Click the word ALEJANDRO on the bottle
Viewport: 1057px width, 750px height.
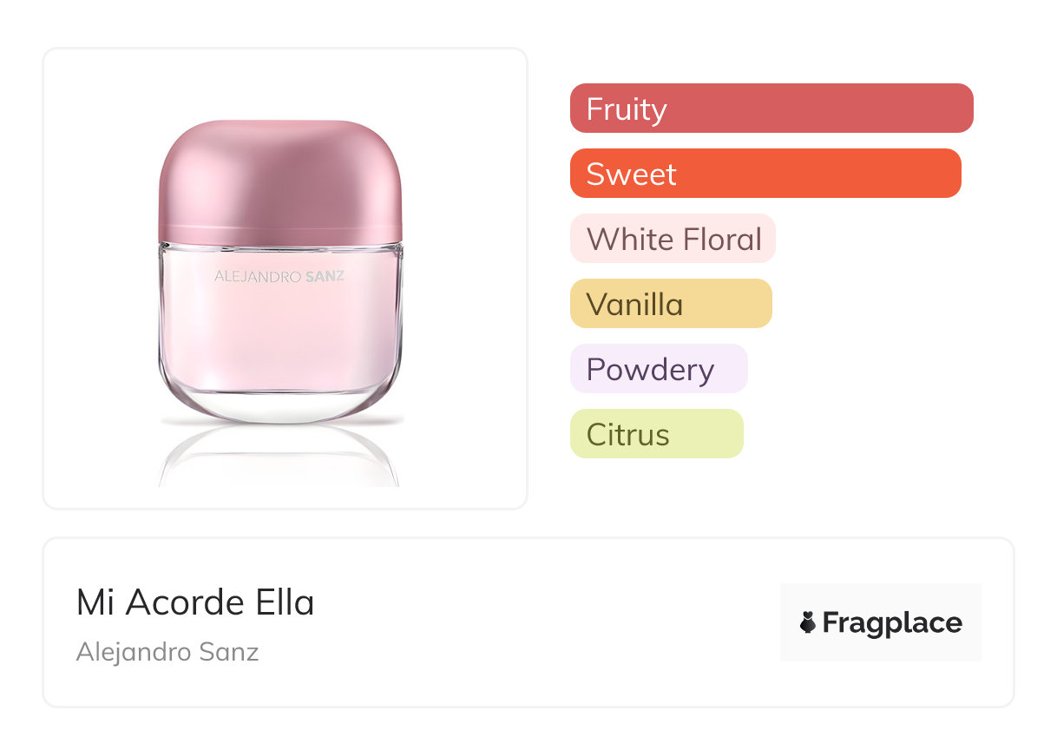tap(256, 277)
